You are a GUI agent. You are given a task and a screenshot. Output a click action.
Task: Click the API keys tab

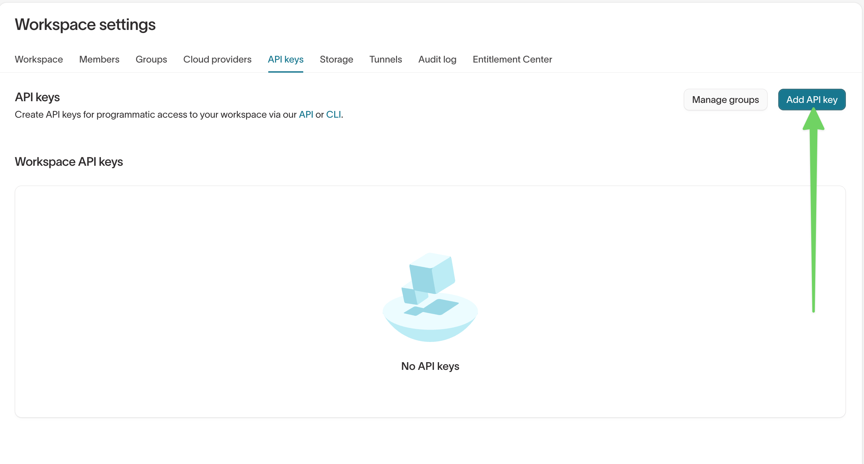[x=286, y=59]
